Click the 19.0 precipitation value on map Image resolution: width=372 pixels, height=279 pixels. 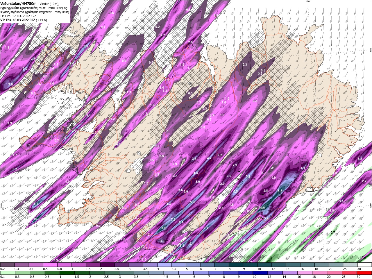262,208
